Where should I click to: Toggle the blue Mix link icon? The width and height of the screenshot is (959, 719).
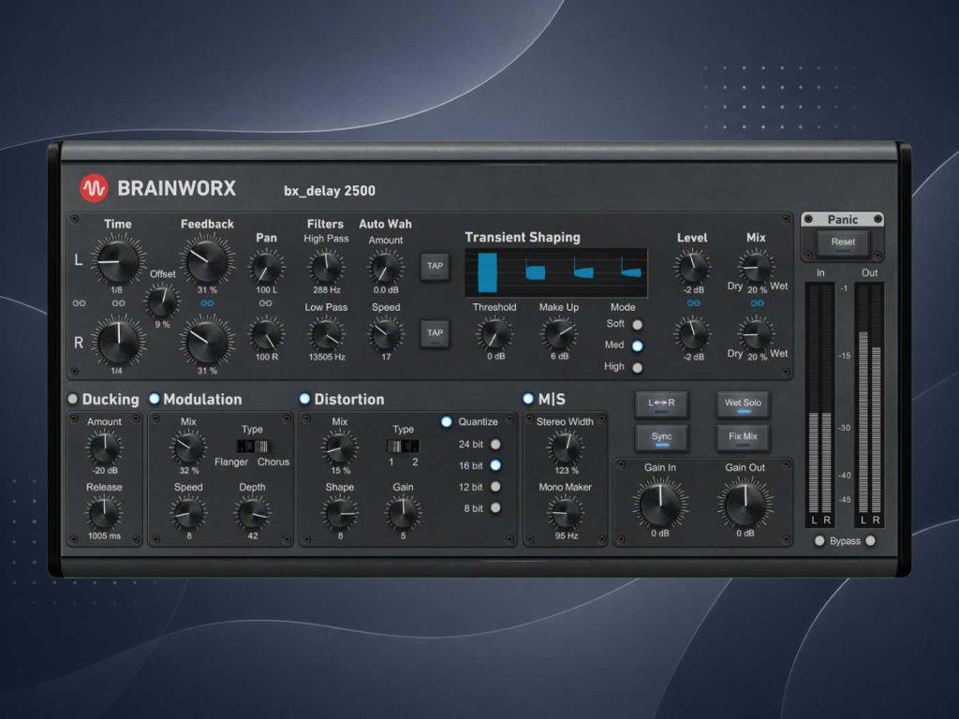click(757, 302)
